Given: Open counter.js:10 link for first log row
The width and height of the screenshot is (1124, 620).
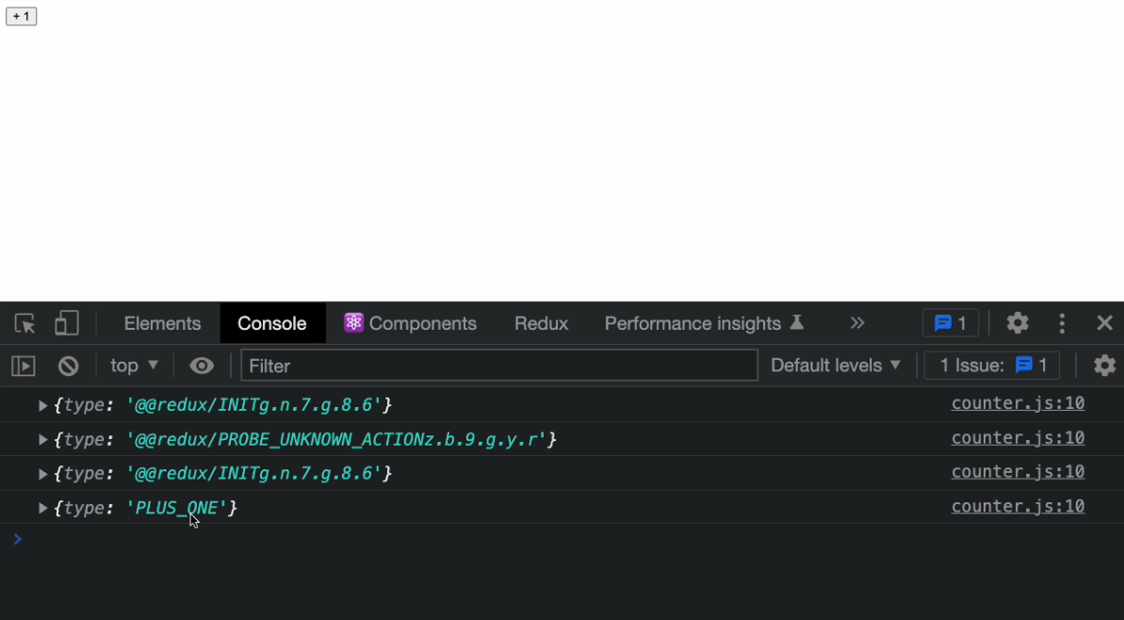Looking at the screenshot, I should click(1018, 403).
